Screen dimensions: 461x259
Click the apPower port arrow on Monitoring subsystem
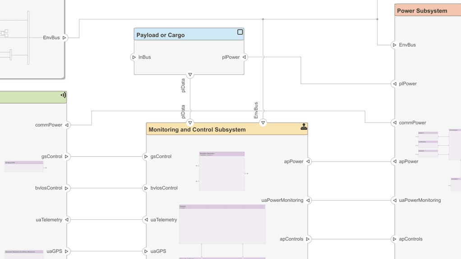click(x=308, y=161)
